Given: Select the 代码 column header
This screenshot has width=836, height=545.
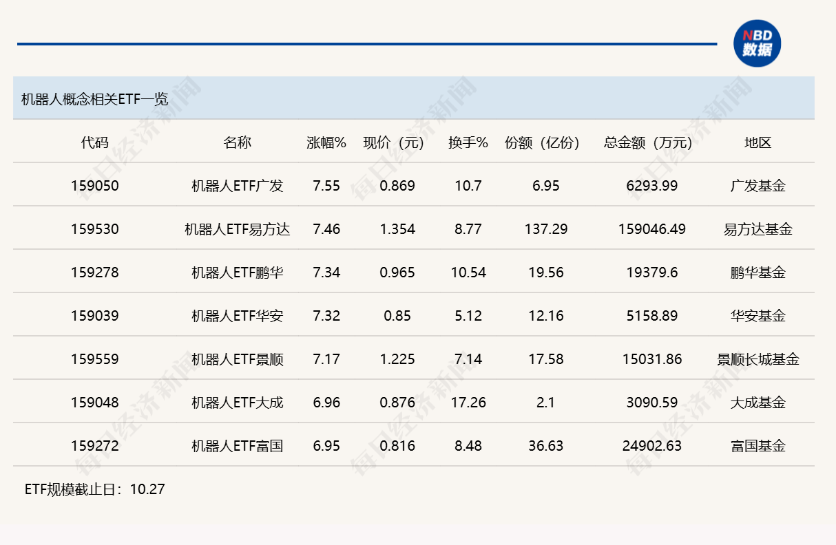Looking at the screenshot, I should click(94, 142).
